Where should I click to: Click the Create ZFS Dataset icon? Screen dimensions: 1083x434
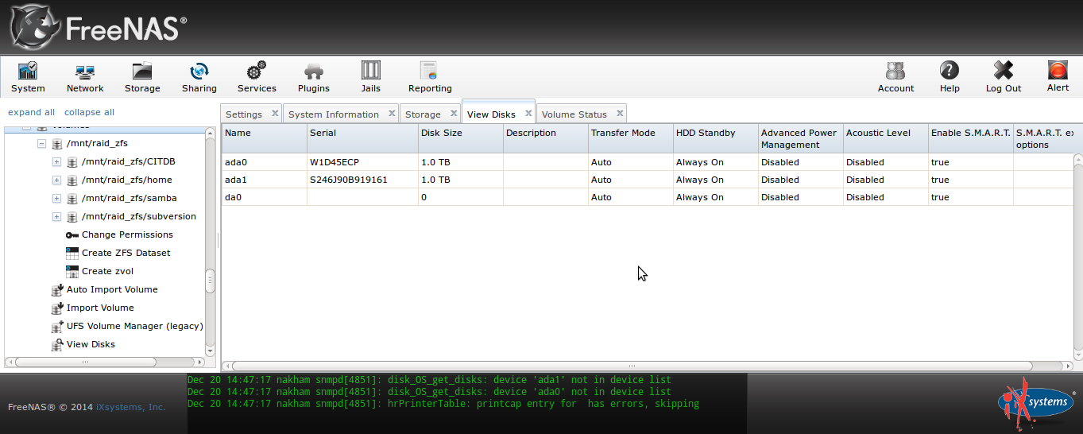[x=72, y=253]
